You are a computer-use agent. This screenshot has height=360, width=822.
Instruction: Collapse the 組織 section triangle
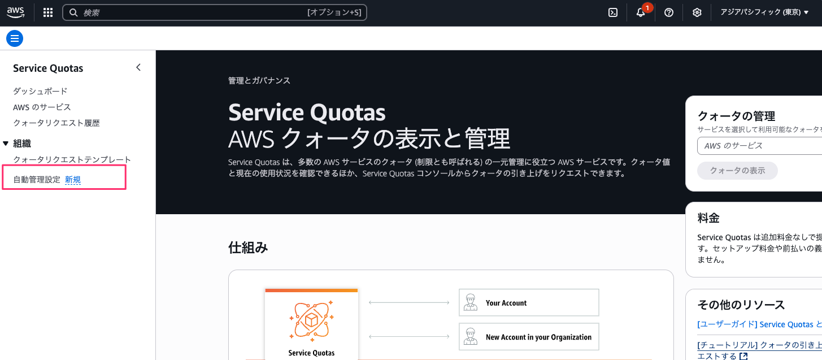[6, 144]
